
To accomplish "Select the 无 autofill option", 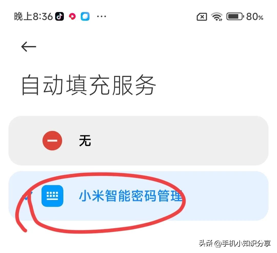I will 138,141.
